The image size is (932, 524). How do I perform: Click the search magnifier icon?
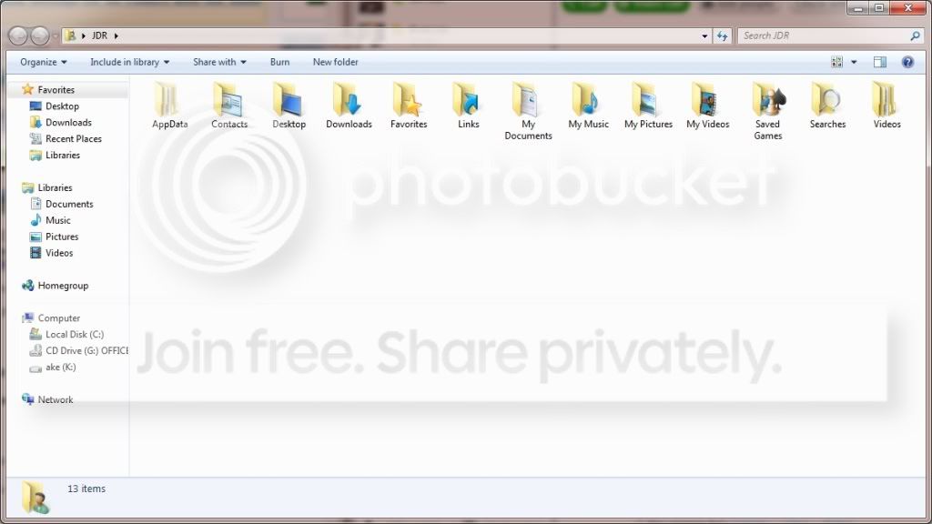(916, 35)
